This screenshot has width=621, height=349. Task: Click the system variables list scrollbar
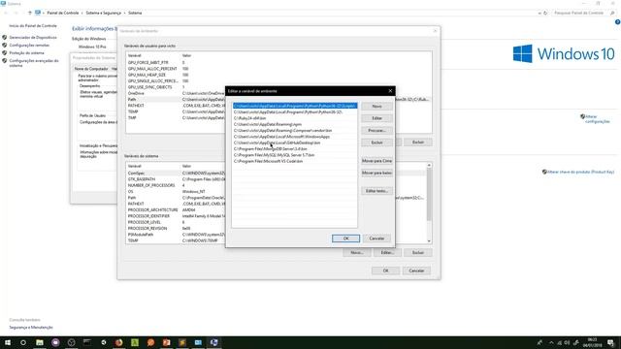[x=429, y=194]
